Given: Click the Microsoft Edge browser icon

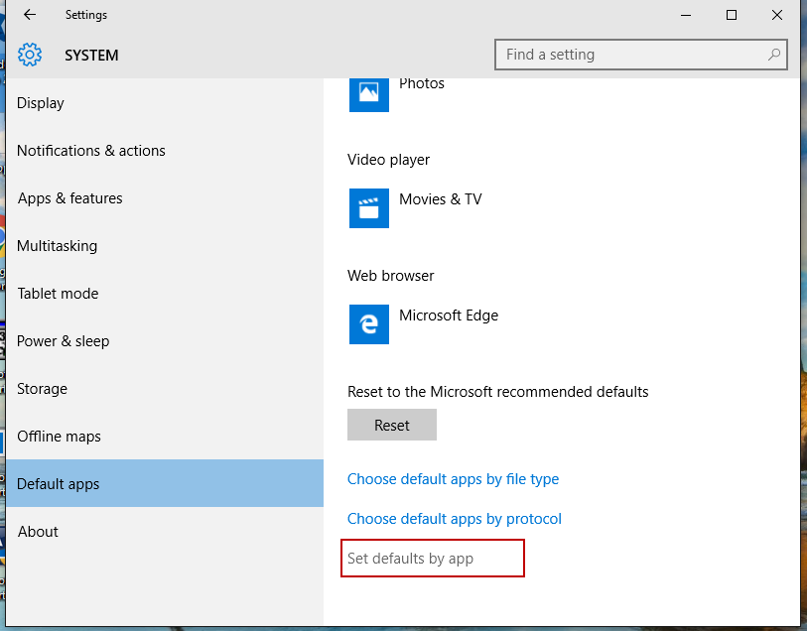Looking at the screenshot, I should (x=369, y=324).
